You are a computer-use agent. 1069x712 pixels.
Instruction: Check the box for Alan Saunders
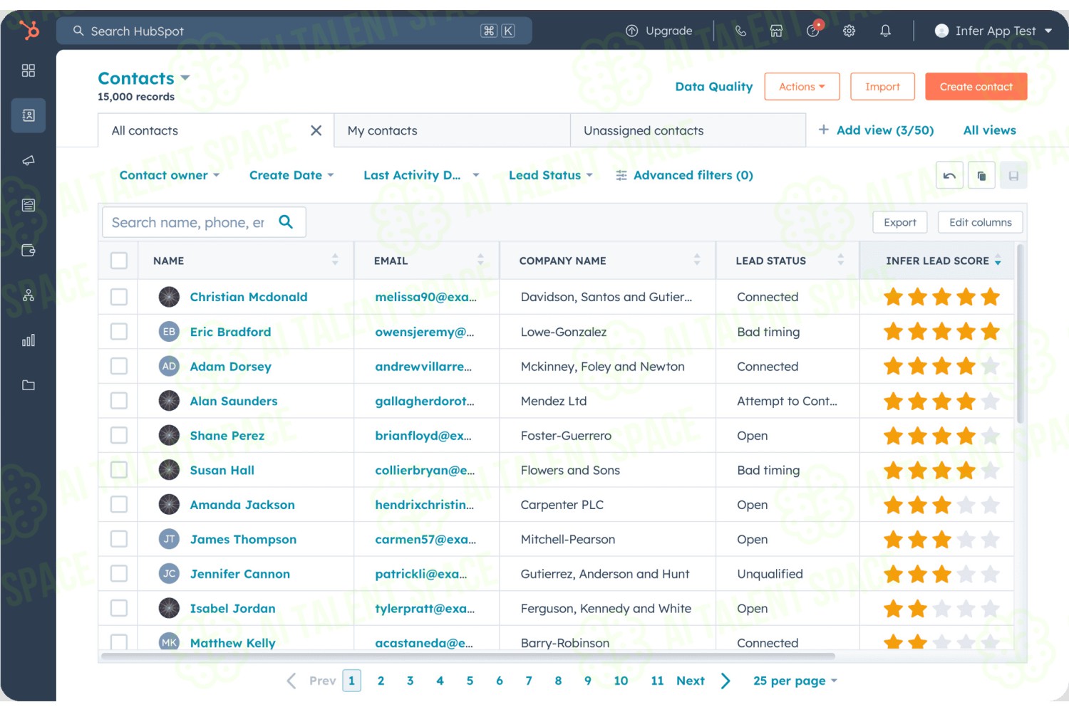click(x=119, y=401)
